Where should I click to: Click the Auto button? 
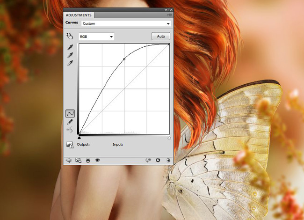pos(161,37)
